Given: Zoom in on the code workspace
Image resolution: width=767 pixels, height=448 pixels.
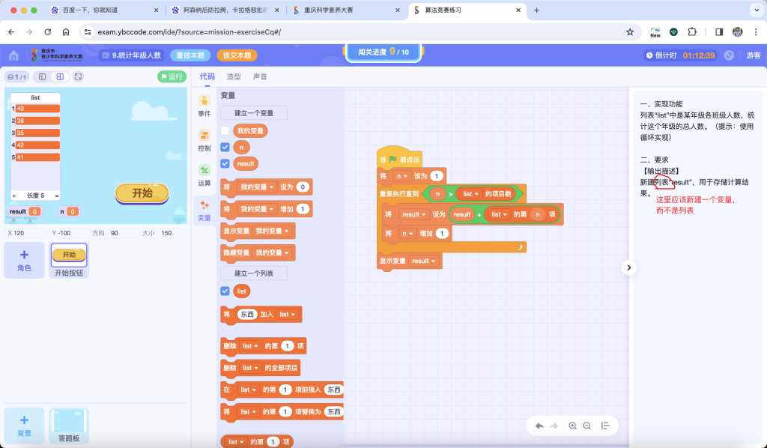Looking at the screenshot, I should pos(573,426).
